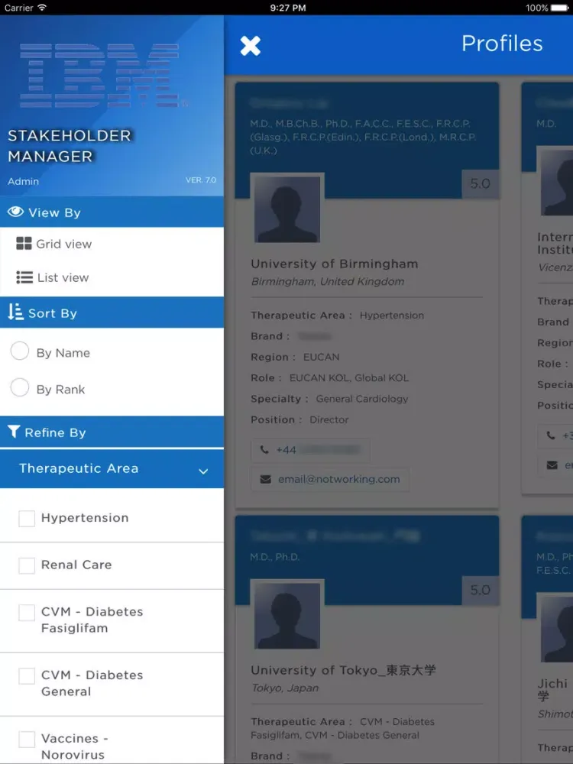Click the VER. 7.0 version label
This screenshot has width=573, height=764.
tap(201, 180)
